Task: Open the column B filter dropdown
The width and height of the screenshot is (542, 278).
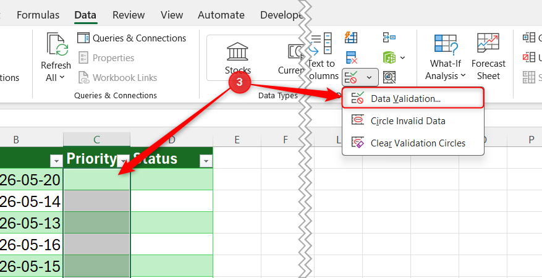Action: 56,161
